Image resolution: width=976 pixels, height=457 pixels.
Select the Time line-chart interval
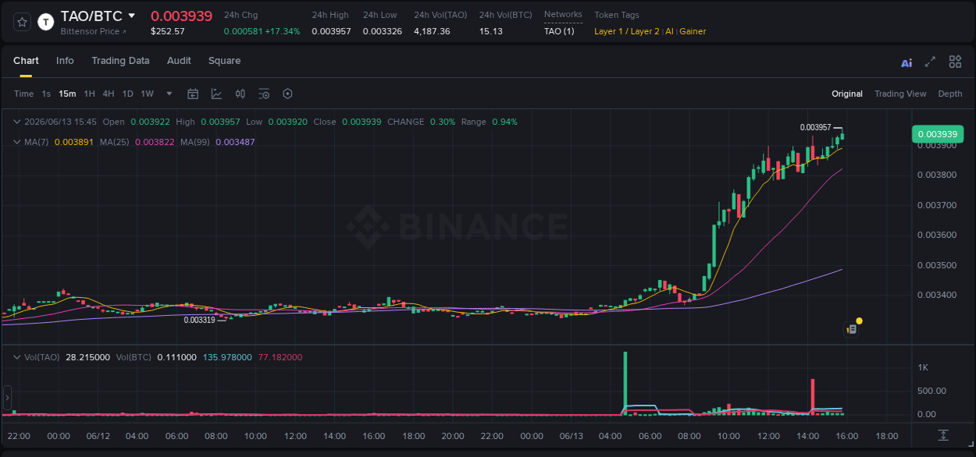point(24,94)
